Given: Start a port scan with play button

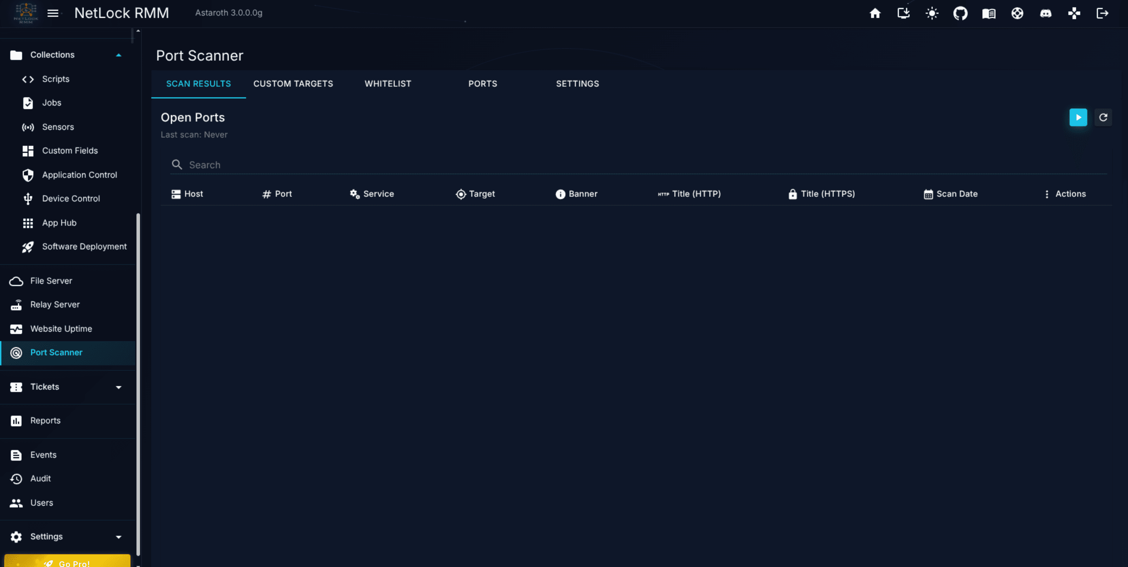Looking at the screenshot, I should (1078, 117).
